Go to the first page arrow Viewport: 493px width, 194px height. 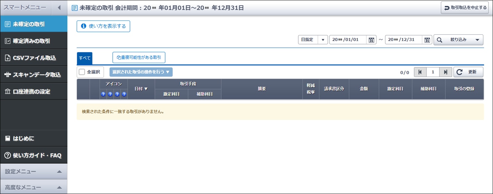click(x=420, y=72)
